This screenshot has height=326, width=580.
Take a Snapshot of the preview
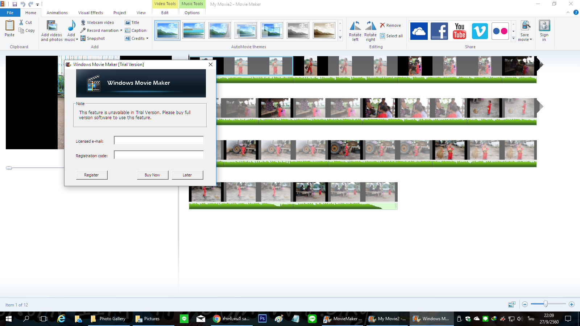tap(93, 38)
